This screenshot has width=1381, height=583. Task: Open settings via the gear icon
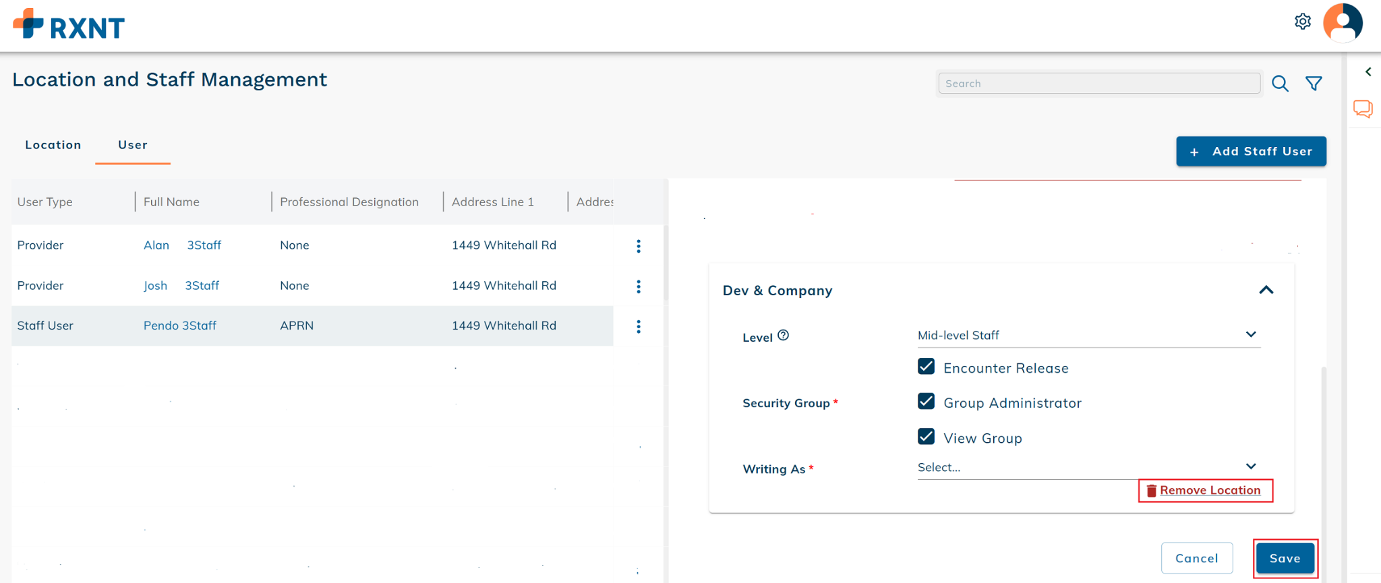(1302, 22)
